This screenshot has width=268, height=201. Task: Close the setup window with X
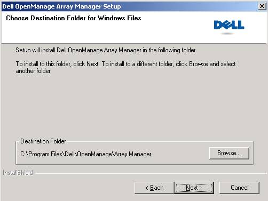[x=262, y=6]
